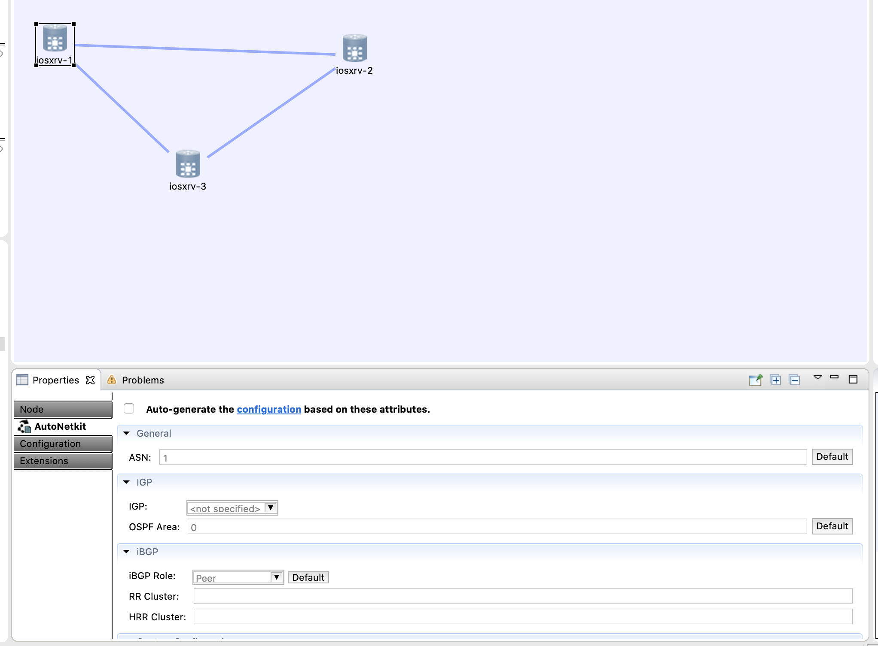Pin the Properties view to selection

[755, 380]
